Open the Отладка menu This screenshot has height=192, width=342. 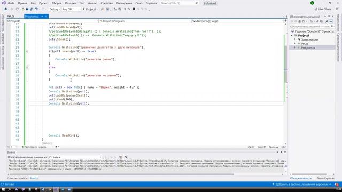coord(70,3)
